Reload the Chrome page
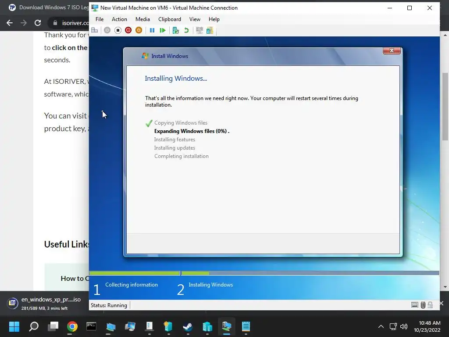449x337 pixels. pos(38,23)
